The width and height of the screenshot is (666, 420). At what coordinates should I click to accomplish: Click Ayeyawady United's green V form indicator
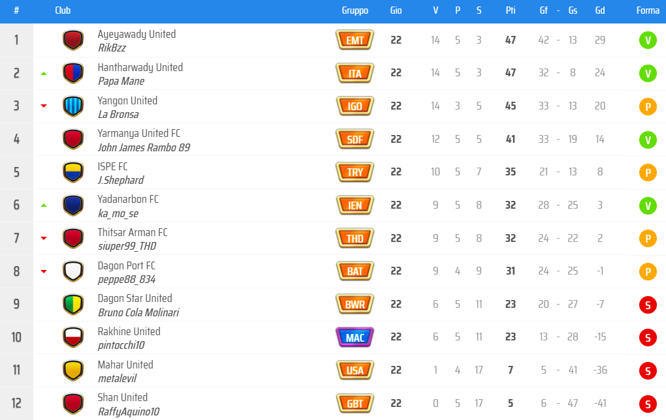(x=647, y=40)
